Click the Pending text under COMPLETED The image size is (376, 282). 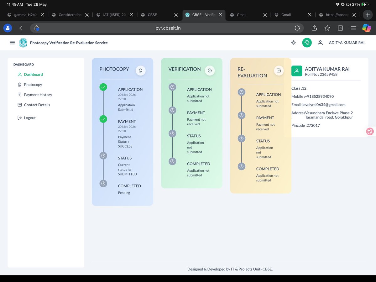124,193
